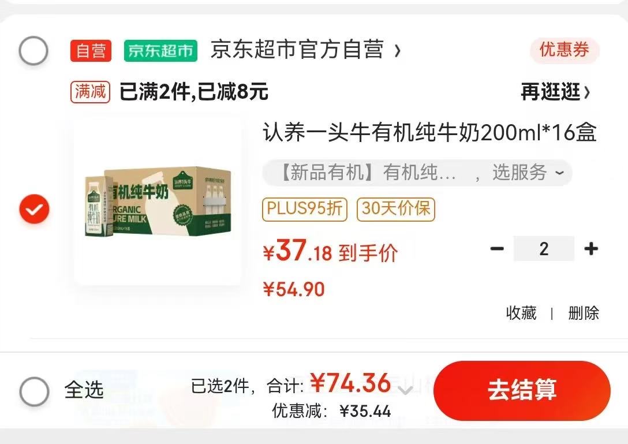Tap 删除 to remove the item

tap(584, 313)
